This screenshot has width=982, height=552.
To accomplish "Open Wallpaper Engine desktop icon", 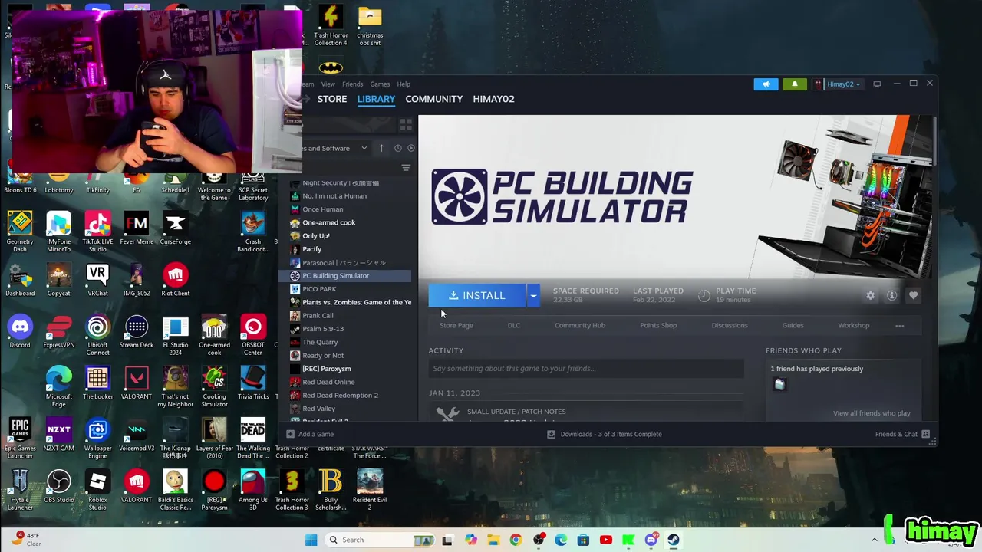I will pos(97,437).
